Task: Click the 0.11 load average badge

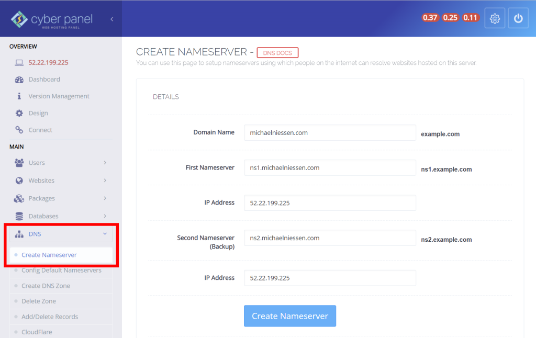Action: pos(471,18)
